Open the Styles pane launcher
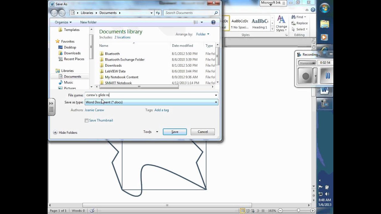 286,35
